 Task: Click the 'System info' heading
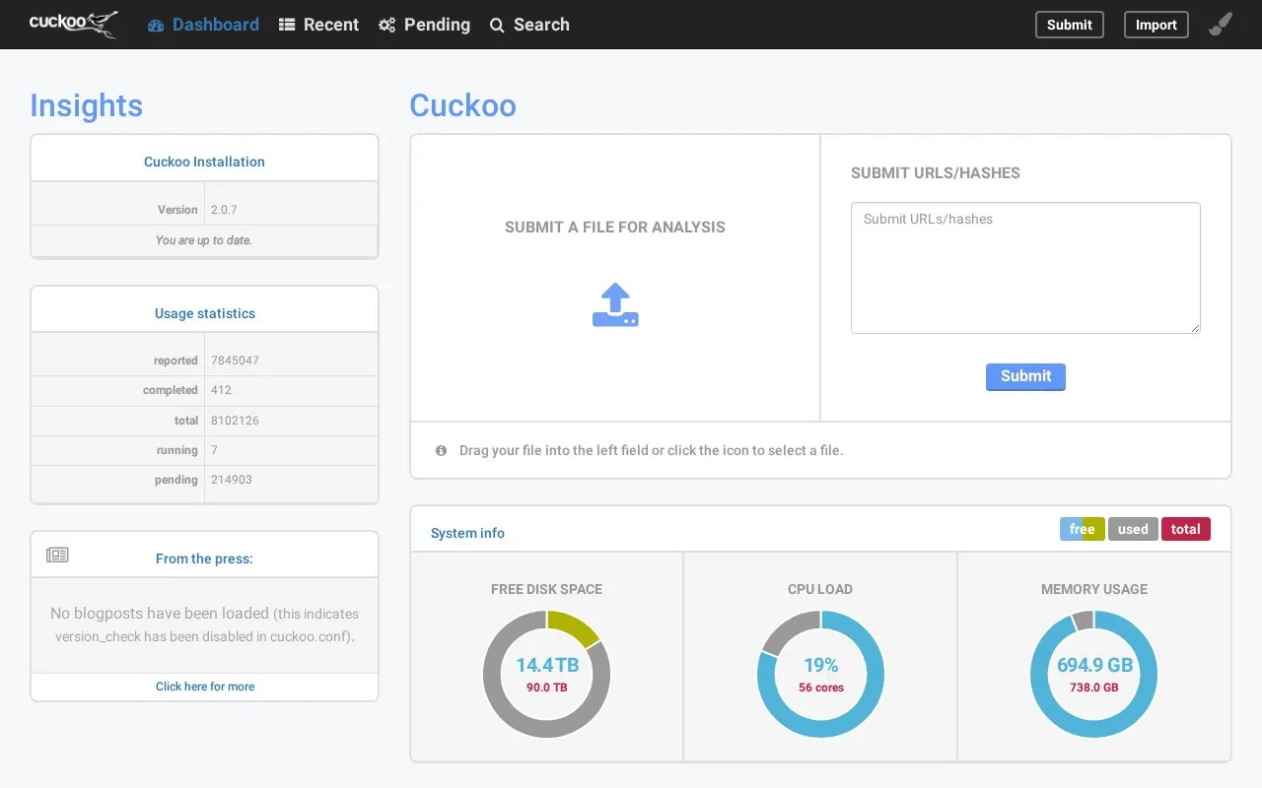(x=467, y=533)
